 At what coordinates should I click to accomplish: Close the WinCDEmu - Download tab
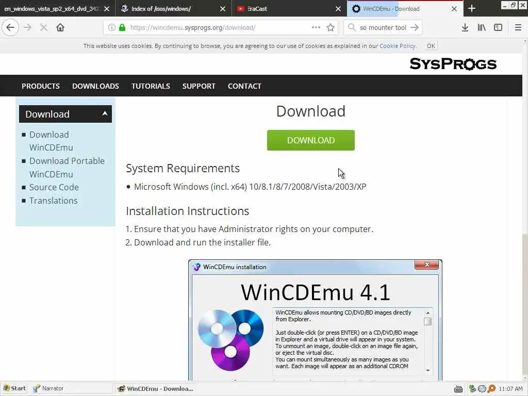pyautogui.click(x=454, y=9)
